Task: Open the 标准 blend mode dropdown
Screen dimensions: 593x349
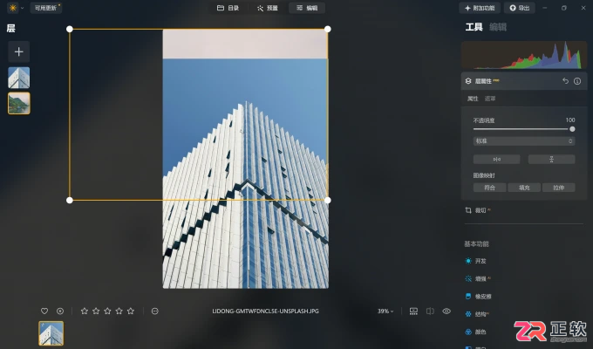Action: pos(524,140)
